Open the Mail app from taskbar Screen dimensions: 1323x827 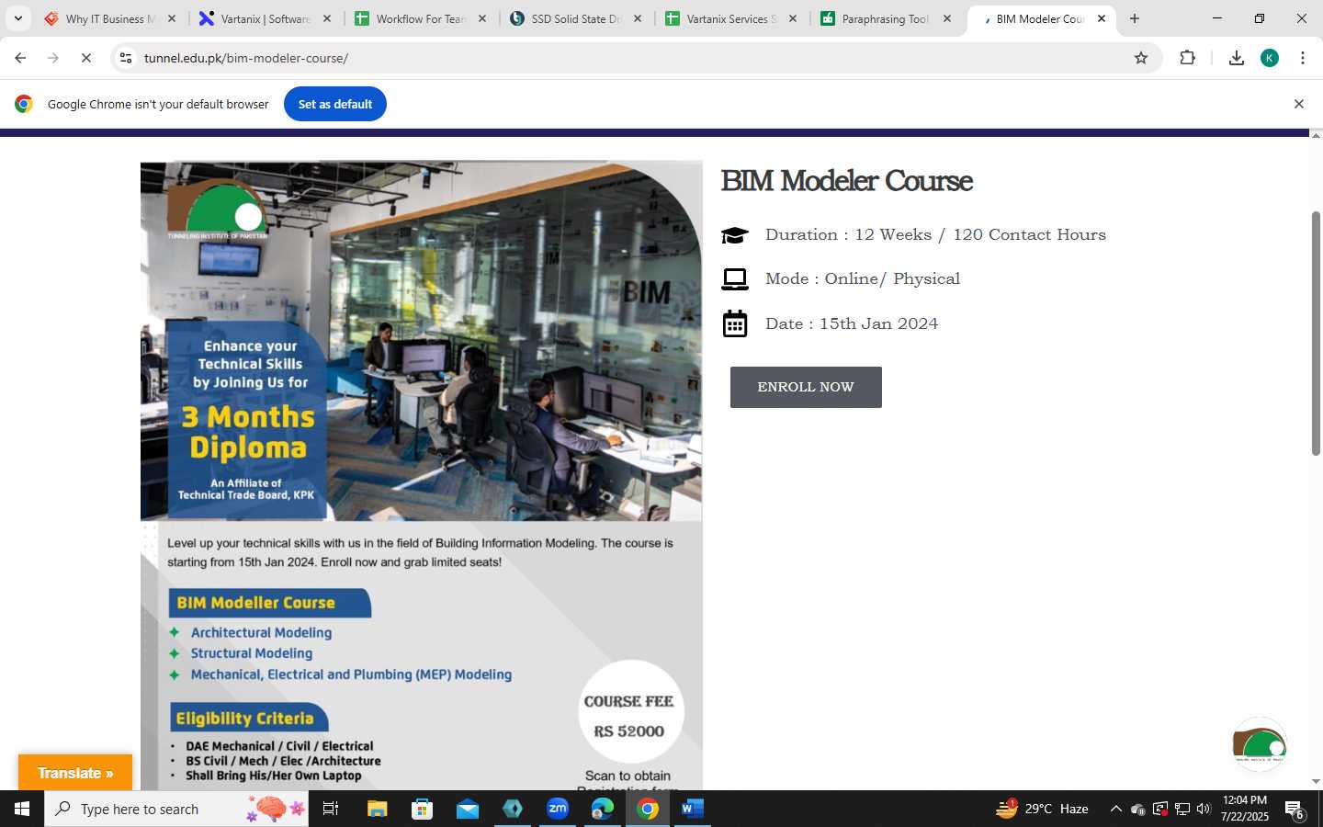coord(467,809)
